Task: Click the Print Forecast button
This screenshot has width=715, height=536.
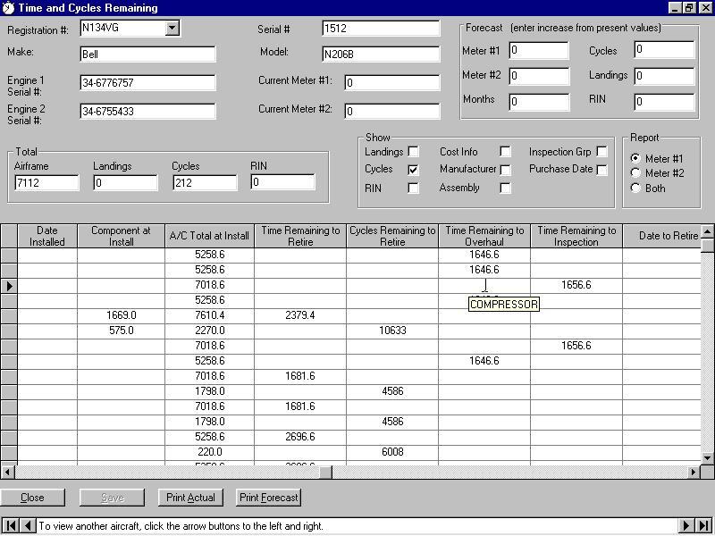Action: pos(269,498)
